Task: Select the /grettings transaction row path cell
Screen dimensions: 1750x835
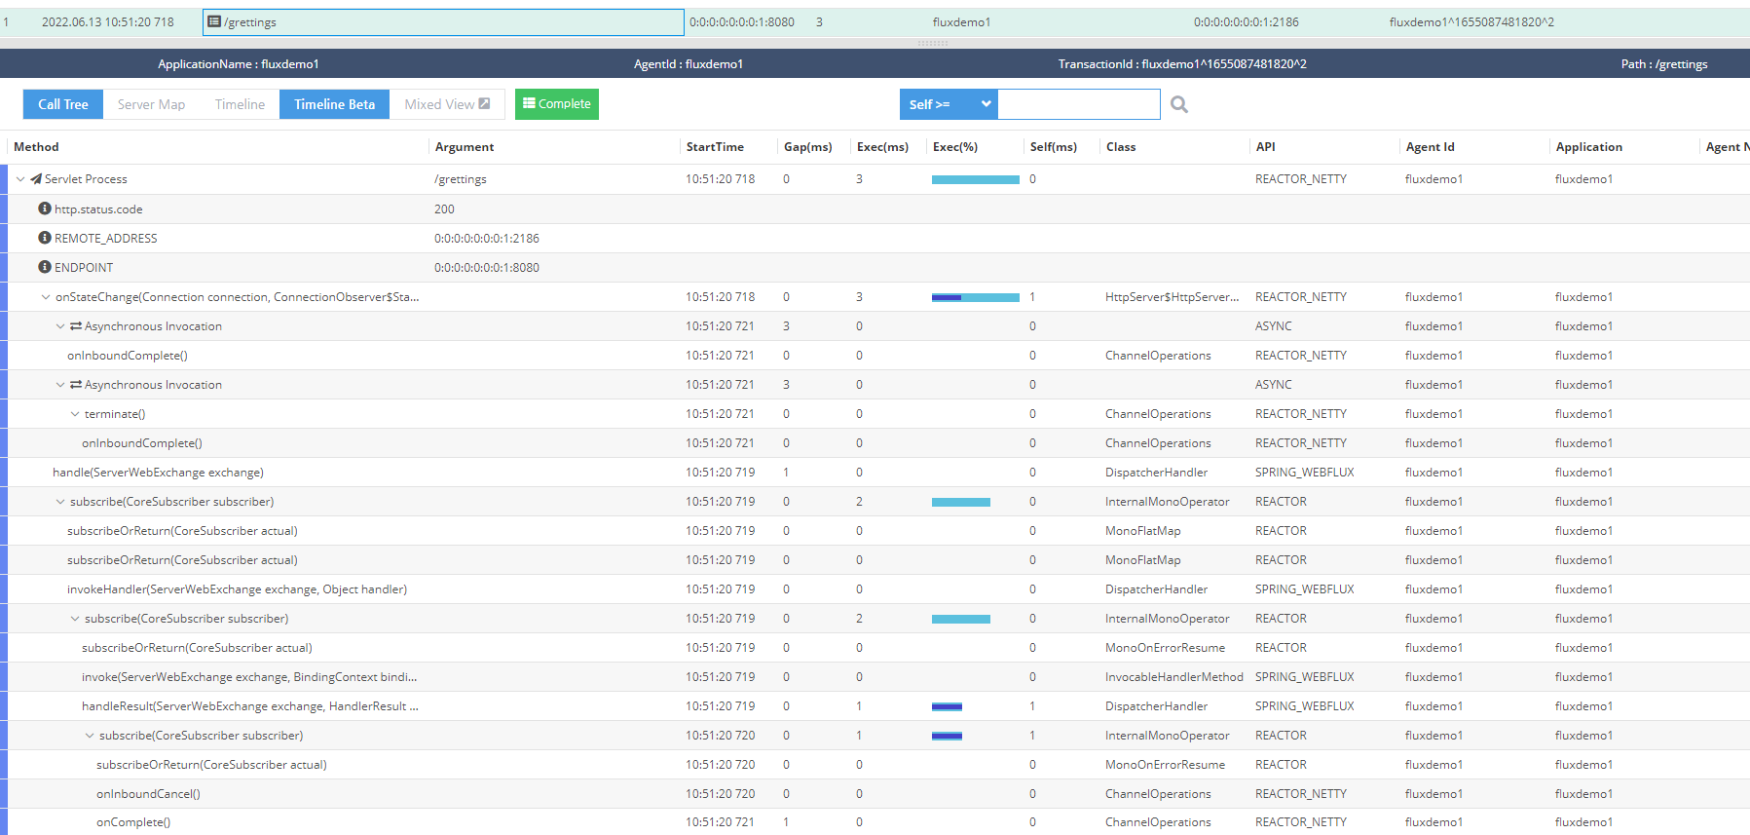Action: pos(443,22)
